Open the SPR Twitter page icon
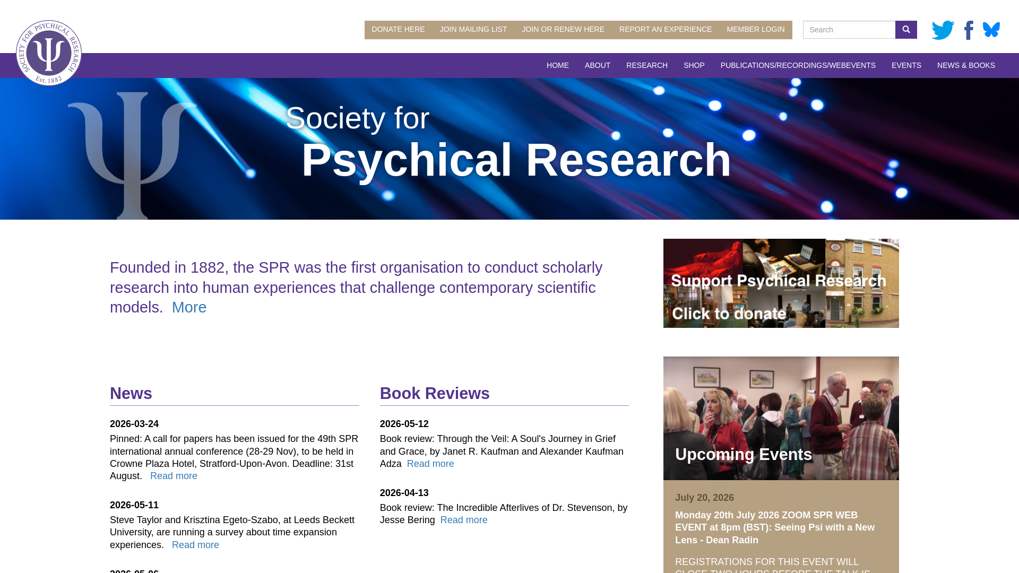Image resolution: width=1019 pixels, height=573 pixels. tap(943, 30)
